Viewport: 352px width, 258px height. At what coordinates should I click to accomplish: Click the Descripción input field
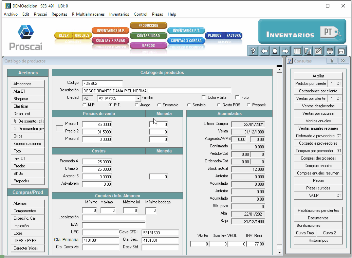[x=156, y=91]
